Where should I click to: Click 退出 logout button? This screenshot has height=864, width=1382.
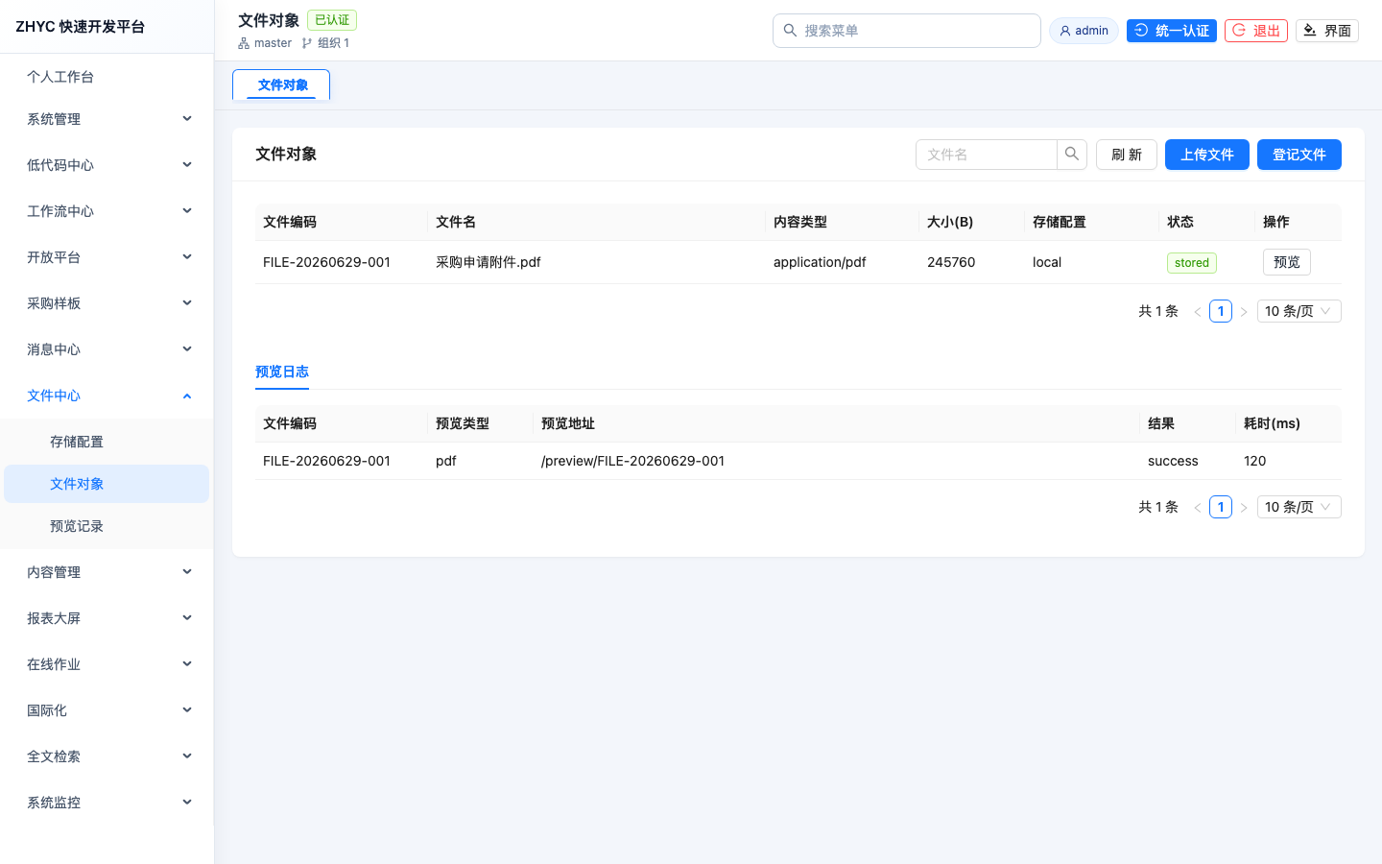(x=1256, y=31)
